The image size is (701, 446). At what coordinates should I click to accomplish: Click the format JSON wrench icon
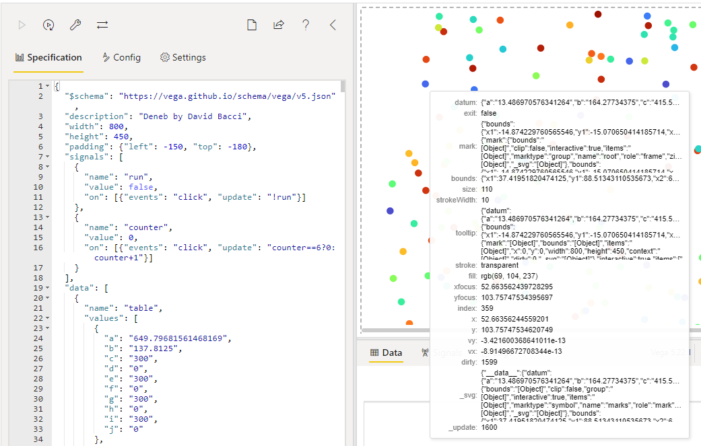75,25
